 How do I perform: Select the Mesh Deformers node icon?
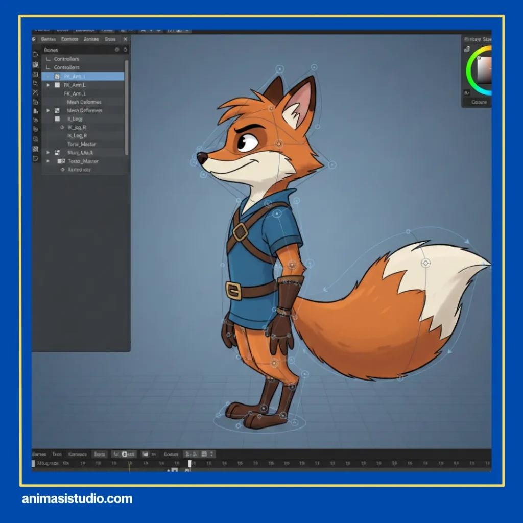pos(58,111)
